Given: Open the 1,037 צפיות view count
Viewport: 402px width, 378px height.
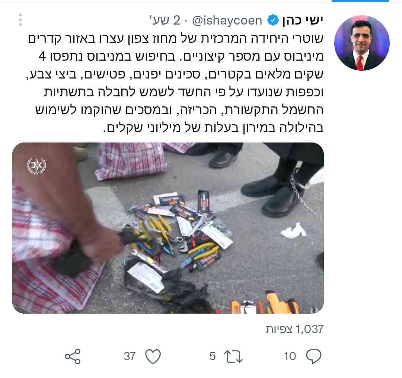Looking at the screenshot, I should point(294,329).
